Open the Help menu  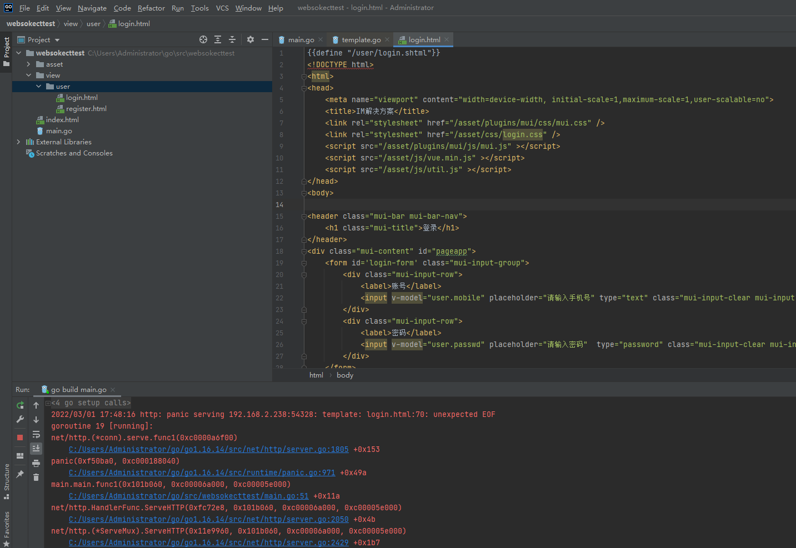tap(276, 8)
